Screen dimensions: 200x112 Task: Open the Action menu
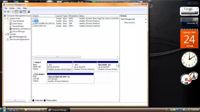pos(12,8)
